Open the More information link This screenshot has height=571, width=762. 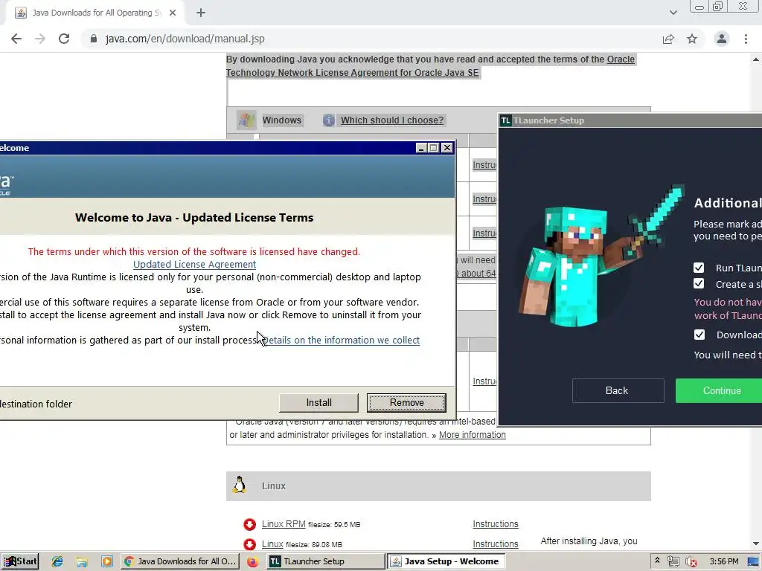[473, 434]
